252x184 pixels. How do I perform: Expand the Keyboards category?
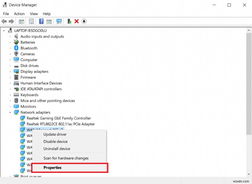click(10, 95)
